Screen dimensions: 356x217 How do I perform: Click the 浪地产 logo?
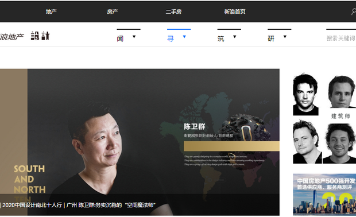point(11,37)
